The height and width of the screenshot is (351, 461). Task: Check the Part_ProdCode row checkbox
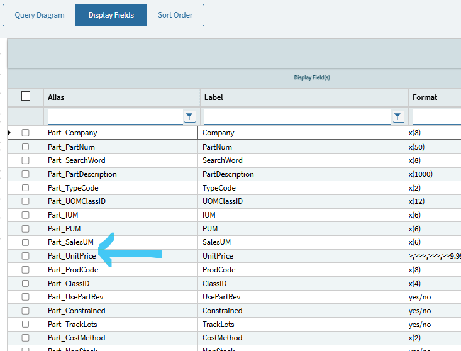26,270
